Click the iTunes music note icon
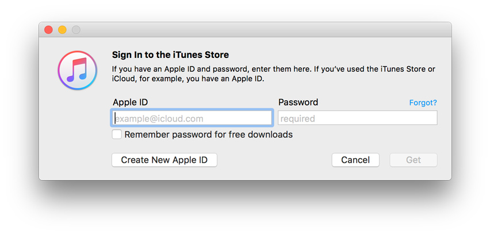This screenshot has width=490, height=235. [x=76, y=70]
